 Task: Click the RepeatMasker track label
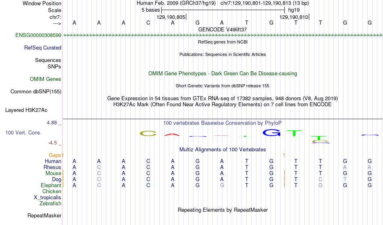coord(44,216)
